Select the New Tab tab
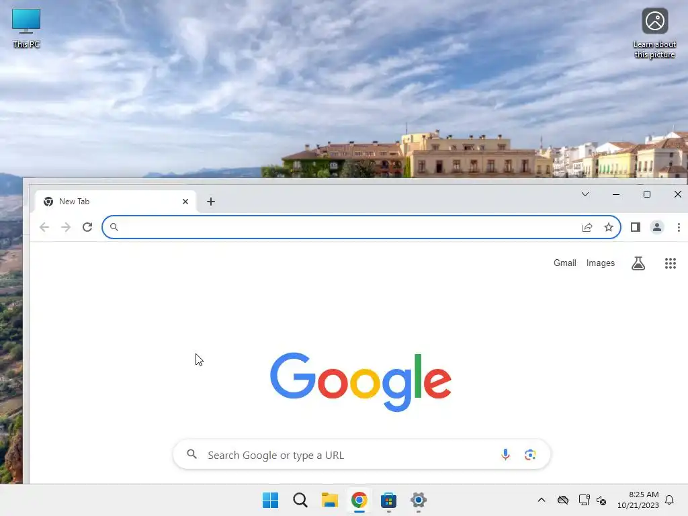Image resolution: width=688 pixels, height=516 pixels. tap(115, 202)
